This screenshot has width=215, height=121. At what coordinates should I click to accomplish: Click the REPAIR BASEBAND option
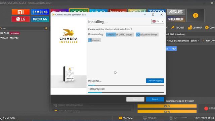(x=69, y=105)
